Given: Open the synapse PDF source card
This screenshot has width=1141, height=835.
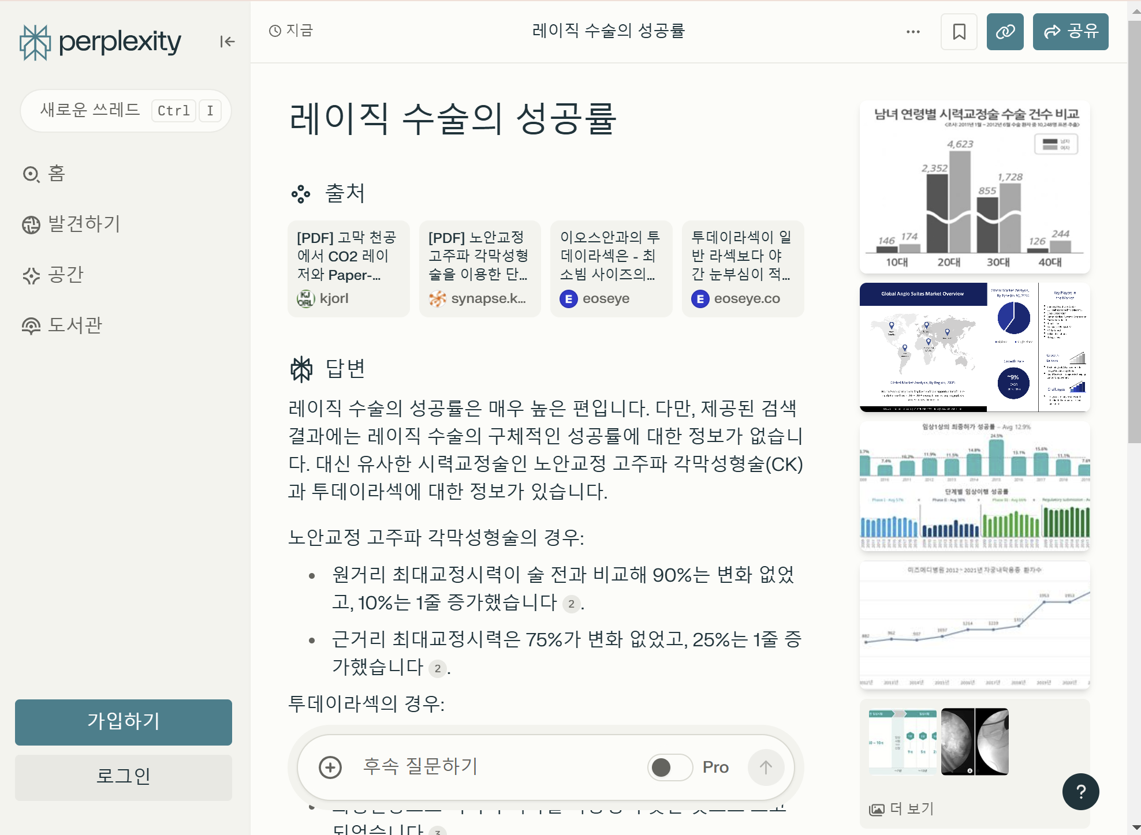Looking at the screenshot, I should coord(480,269).
